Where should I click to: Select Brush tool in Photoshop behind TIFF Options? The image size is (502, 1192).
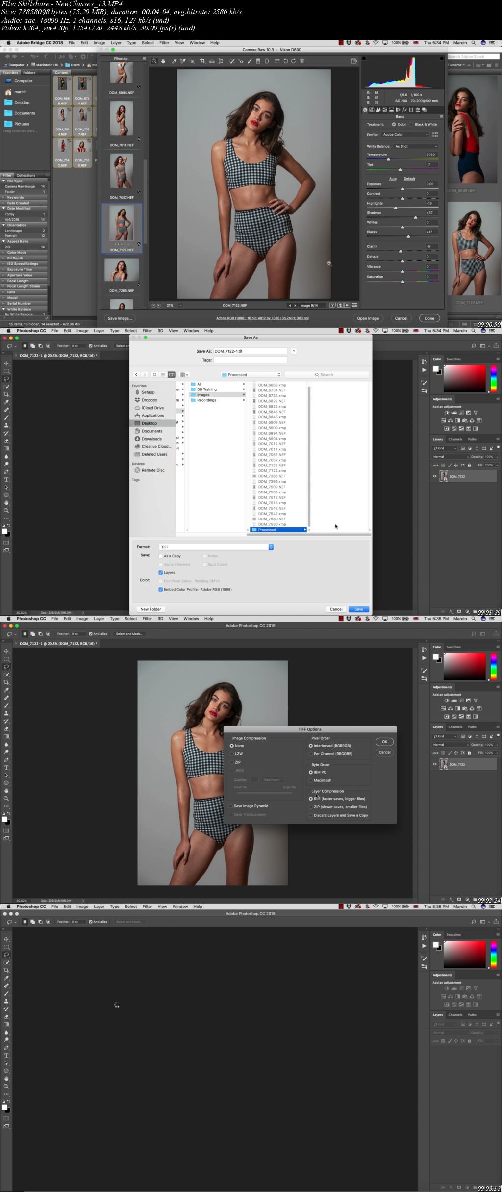pyautogui.click(x=6, y=705)
